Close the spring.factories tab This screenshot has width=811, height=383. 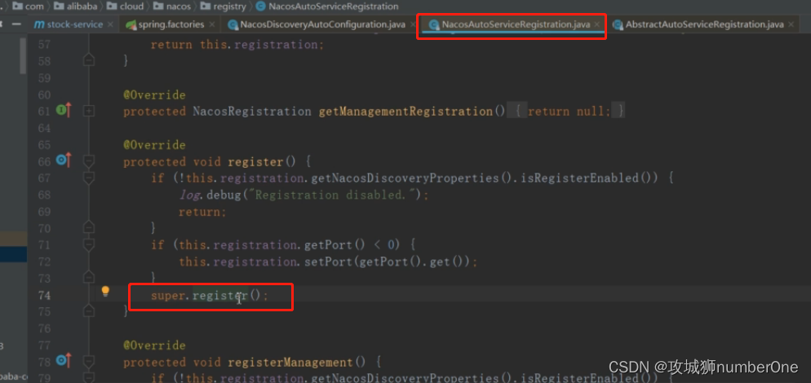[x=211, y=24]
